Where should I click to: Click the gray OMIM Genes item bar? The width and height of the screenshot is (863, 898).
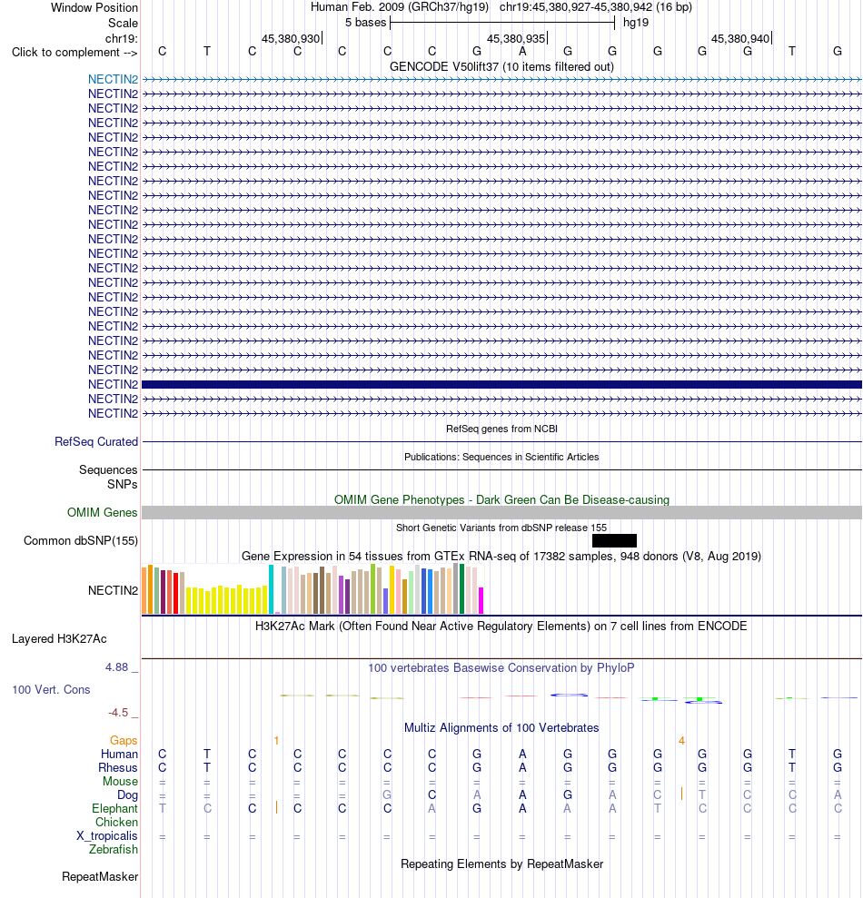tap(501, 513)
